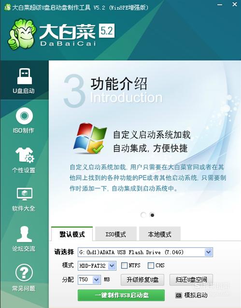Click the 模拟启动 console icon
This screenshot has width=241, height=308.
pyautogui.click(x=179, y=295)
